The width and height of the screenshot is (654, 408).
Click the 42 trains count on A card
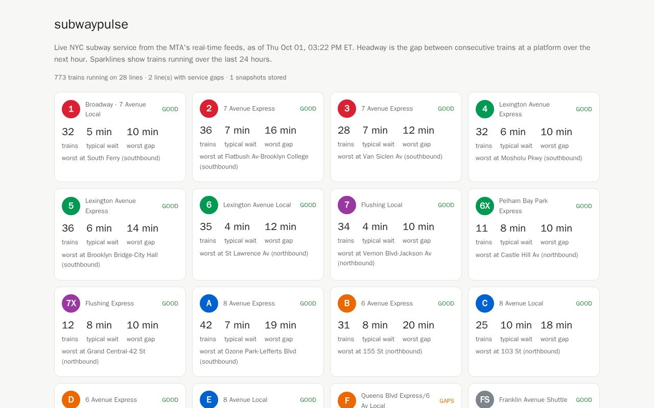click(206, 325)
